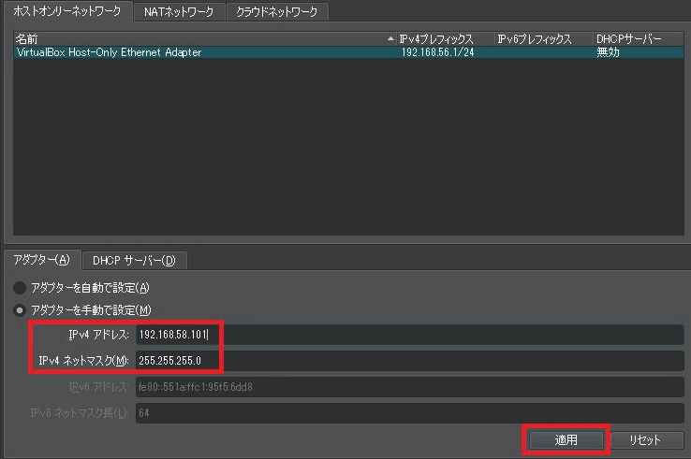Select アダプターを手動で設定(M) radio button

(x=20, y=310)
